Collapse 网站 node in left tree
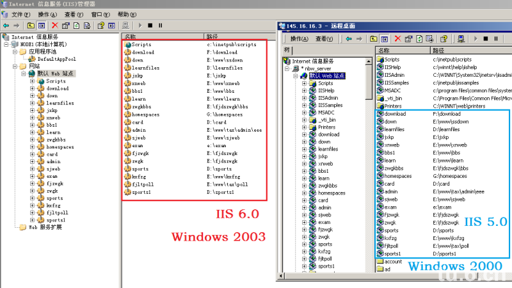 (x=15, y=67)
